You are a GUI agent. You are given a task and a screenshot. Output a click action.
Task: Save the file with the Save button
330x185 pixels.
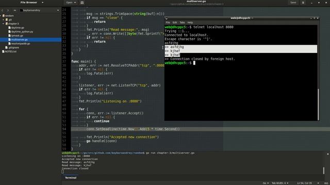(293, 3)
